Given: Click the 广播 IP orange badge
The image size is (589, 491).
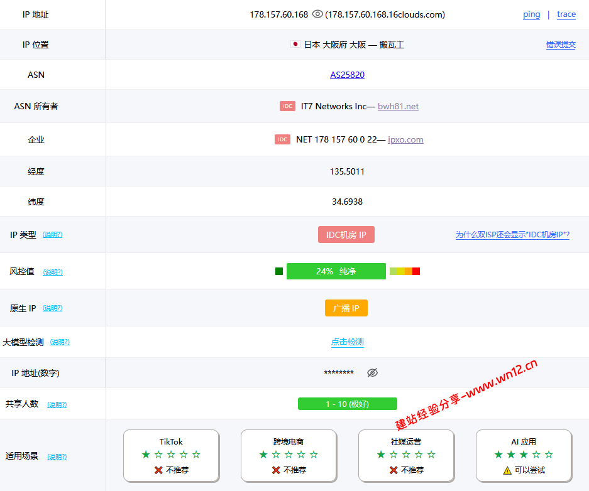Looking at the screenshot, I should (x=346, y=308).
